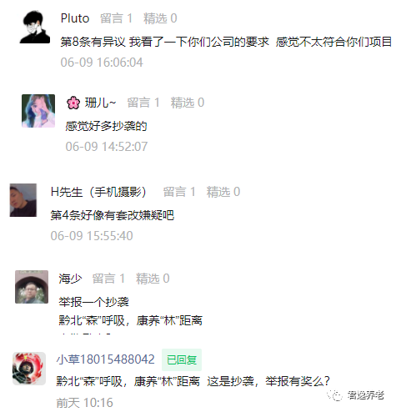Open Pluto's cartoon avatar
This screenshot has width=396, height=412.
(35, 27)
